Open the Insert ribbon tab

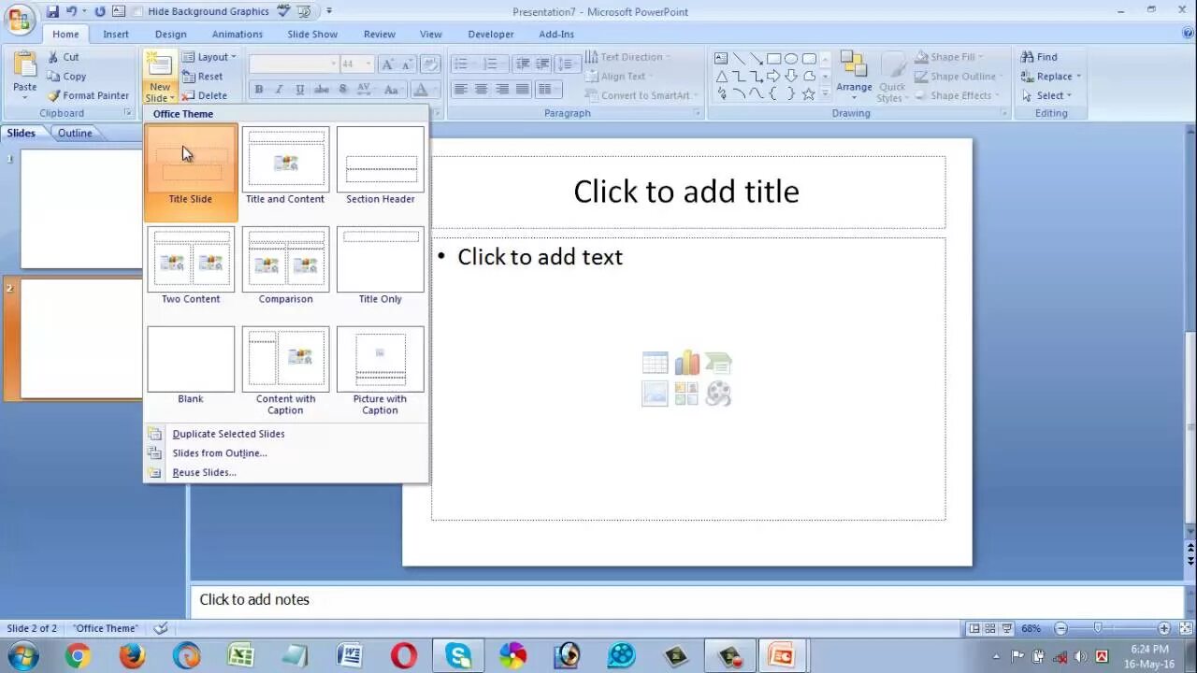pos(116,35)
